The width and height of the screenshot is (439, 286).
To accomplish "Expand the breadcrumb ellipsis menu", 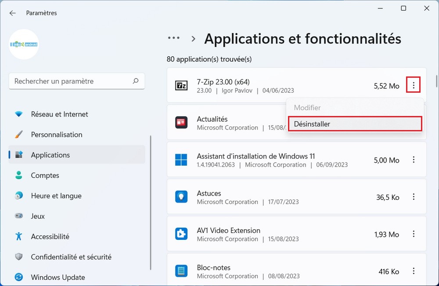I will (173, 38).
